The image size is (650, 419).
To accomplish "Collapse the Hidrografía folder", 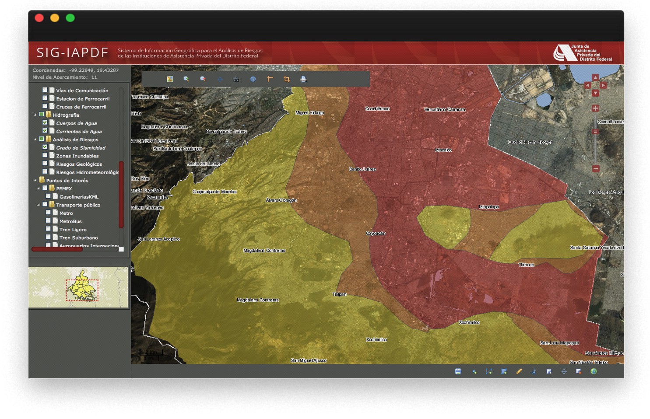I will (x=35, y=115).
